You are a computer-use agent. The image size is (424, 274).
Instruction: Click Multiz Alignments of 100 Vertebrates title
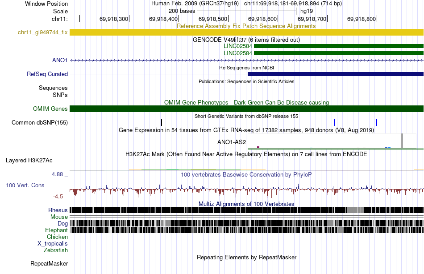point(246,204)
